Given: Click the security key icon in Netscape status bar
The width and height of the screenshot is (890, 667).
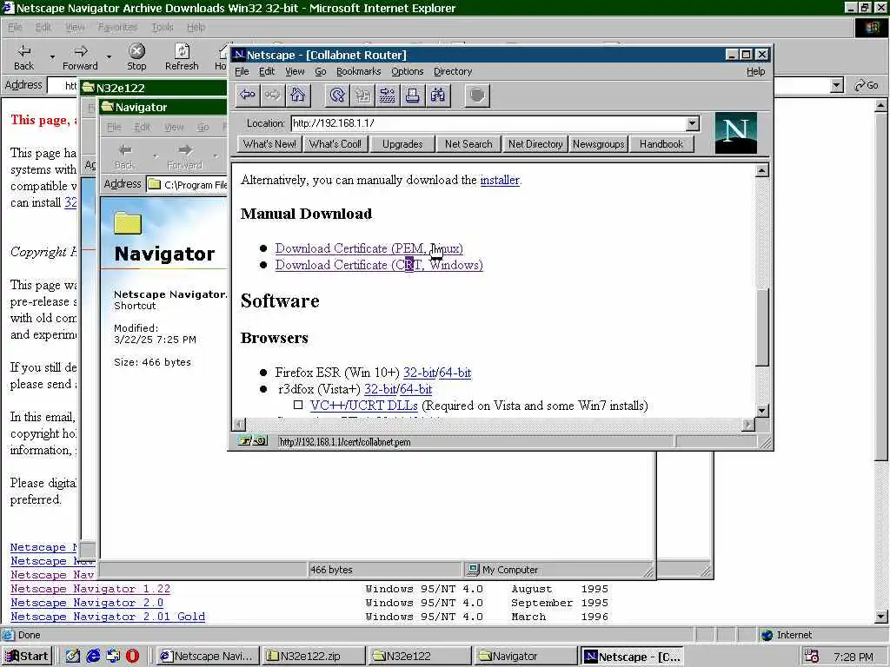Looking at the screenshot, I should pos(253,440).
